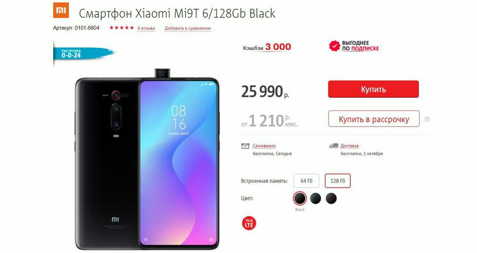
Task: Click the Купить в рассрочку button
Action: coord(374,119)
